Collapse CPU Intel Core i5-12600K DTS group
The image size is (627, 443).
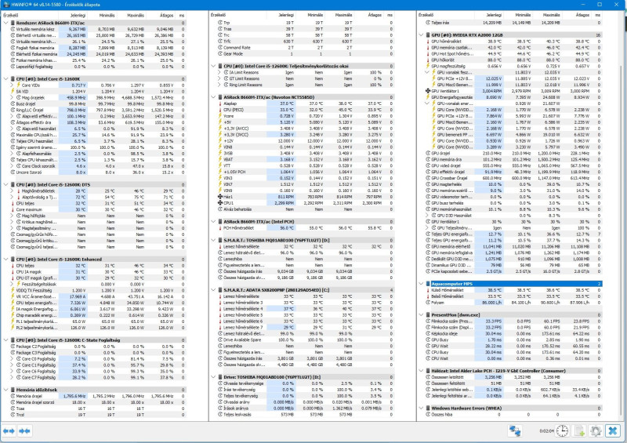click(5, 184)
